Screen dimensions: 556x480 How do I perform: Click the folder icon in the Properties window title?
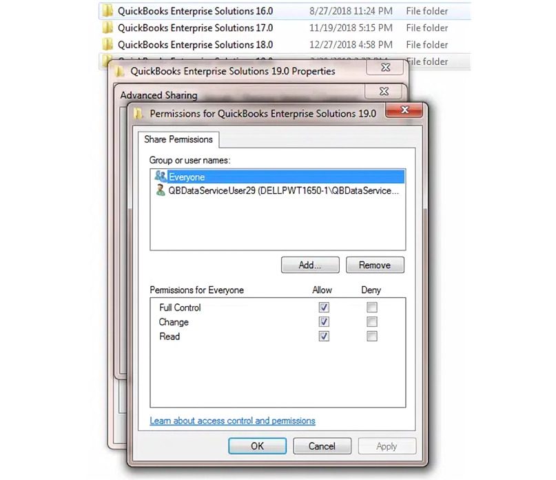(x=120, y=71)
